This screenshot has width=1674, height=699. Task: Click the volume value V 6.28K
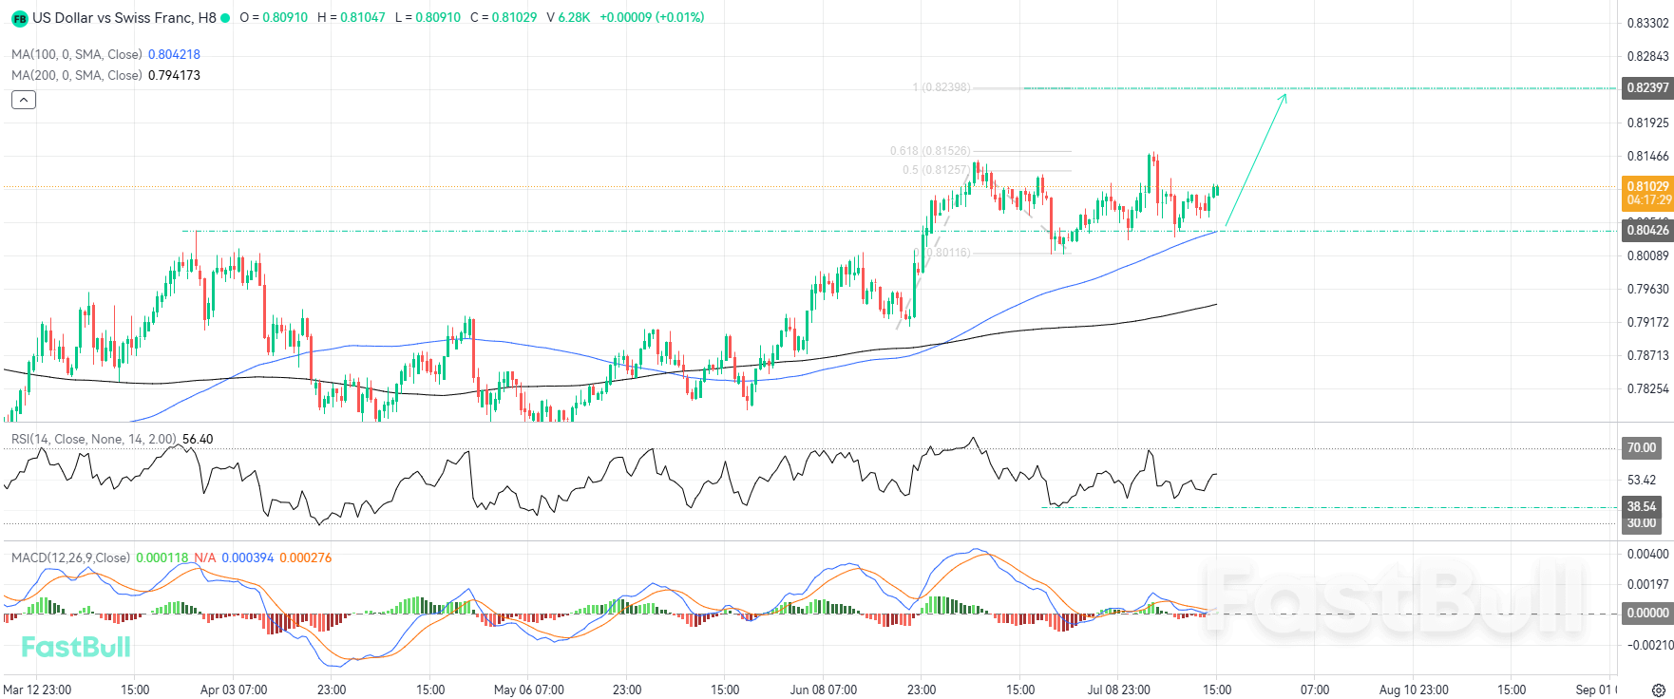(x=568, y=18)
